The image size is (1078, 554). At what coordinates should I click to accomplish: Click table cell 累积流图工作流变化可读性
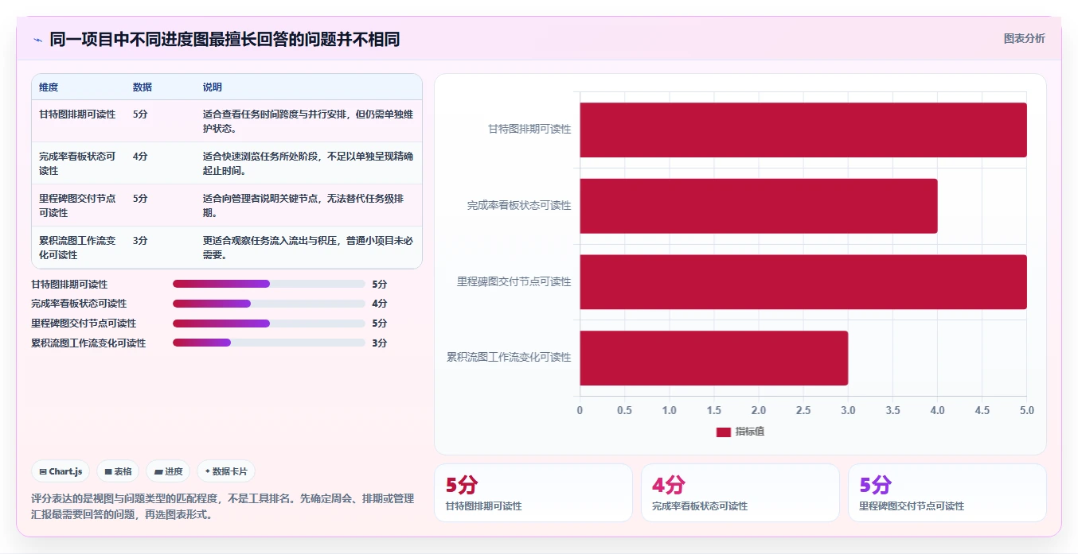click(x=78, y=248)
